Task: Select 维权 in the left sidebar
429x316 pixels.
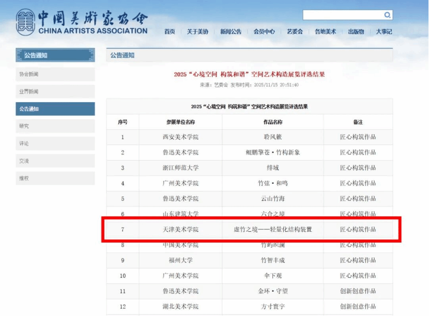Action: (x=55, y=178)
